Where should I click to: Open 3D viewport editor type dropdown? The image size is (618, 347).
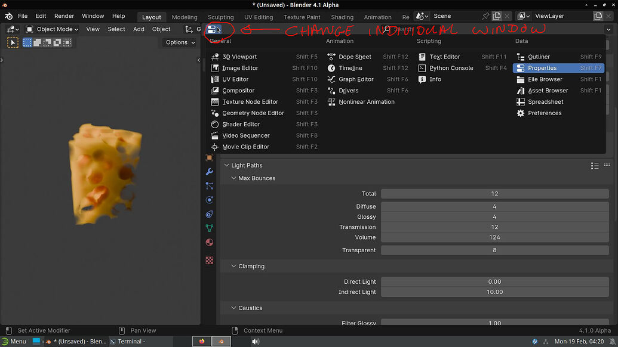(x=13, y=29)
